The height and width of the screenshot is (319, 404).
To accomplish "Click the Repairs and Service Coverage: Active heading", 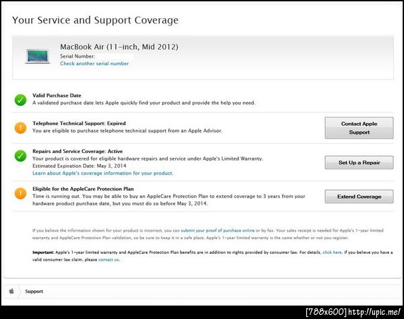I will [x=77, y=151].
